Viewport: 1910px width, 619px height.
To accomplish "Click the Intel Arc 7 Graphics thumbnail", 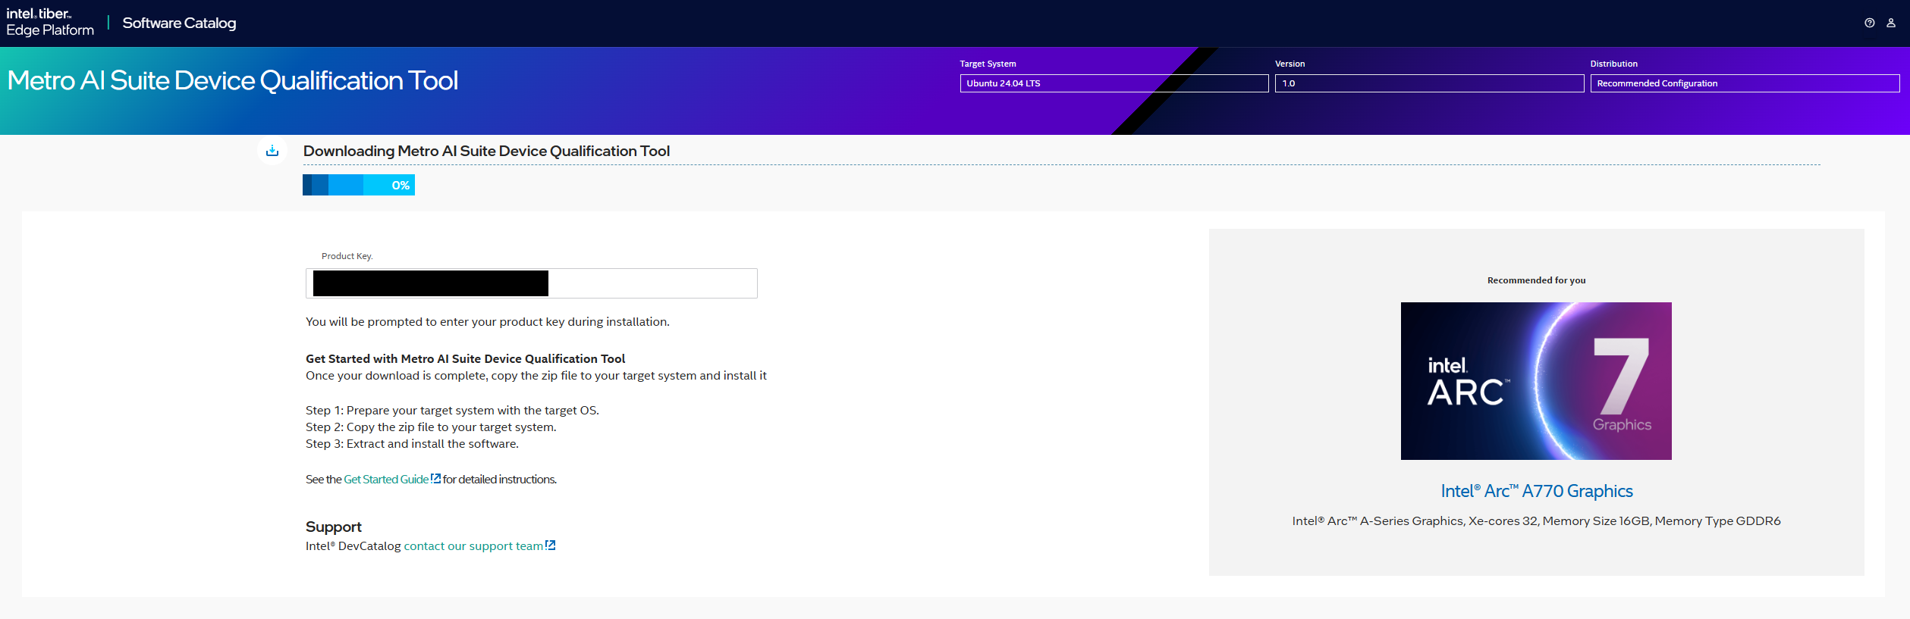I will (x=1536, y=381).
